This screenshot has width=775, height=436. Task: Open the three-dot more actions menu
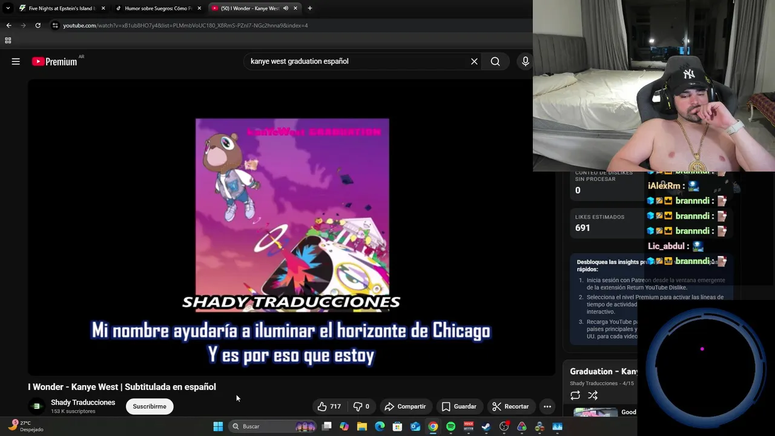point(547,406)
